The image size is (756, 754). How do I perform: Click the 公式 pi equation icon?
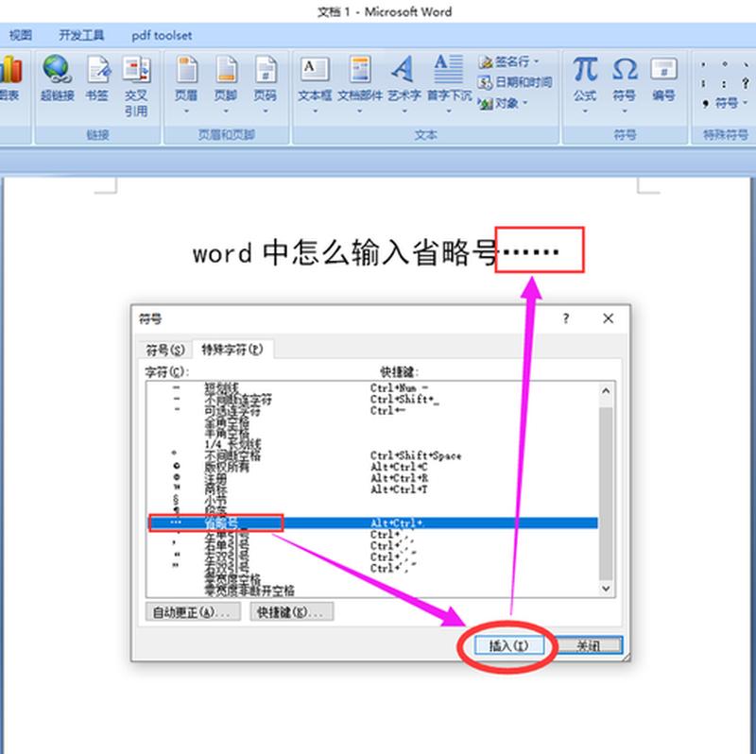click(x=585, y=69)
